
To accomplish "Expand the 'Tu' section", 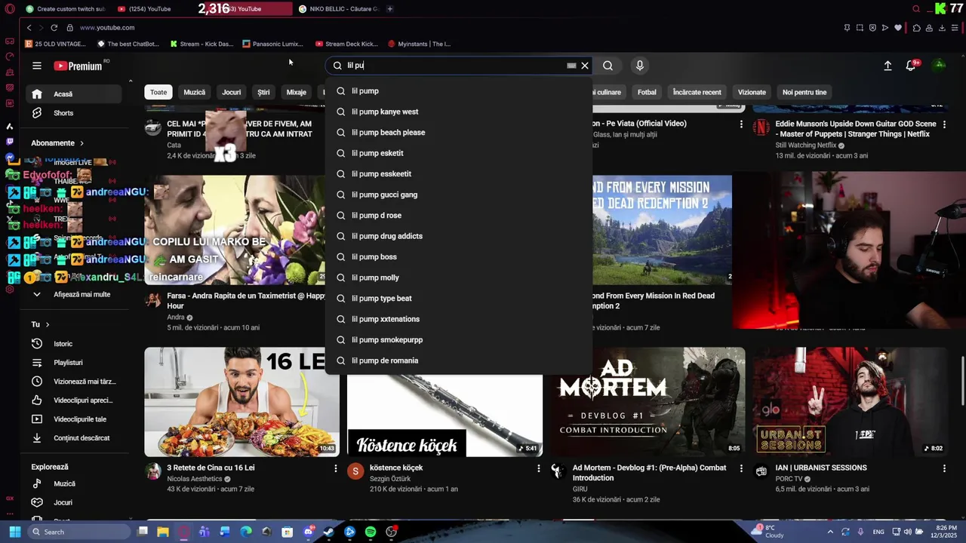I will click(41, 324).
